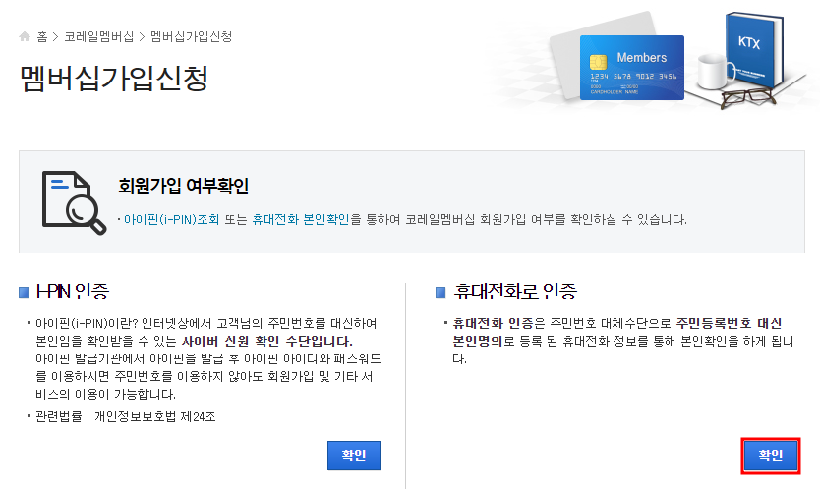The height and width of the screenshot is (490, 820).
Task: Click the blue Members card image
Action: coord(632,68)
